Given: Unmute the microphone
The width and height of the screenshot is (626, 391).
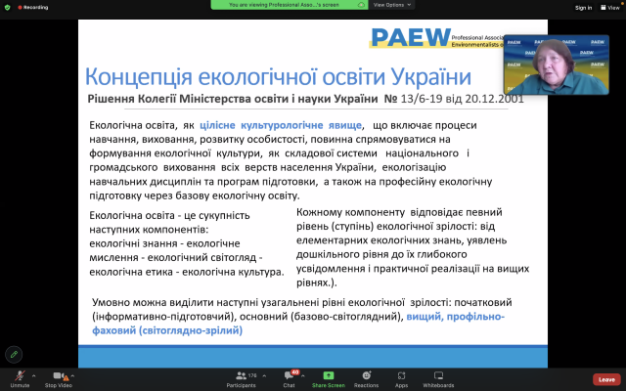Looking at the screenshot, I should click(x=20, y=379).
